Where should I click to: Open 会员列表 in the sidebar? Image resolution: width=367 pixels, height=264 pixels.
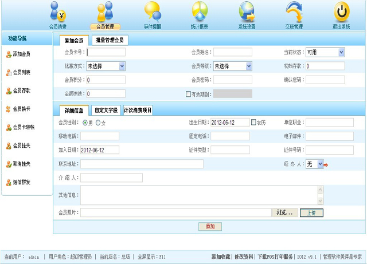pos(22,72)
